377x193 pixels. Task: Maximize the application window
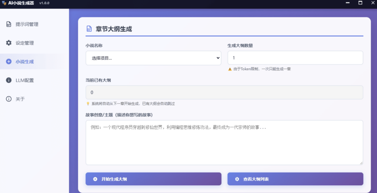[360, 3]
